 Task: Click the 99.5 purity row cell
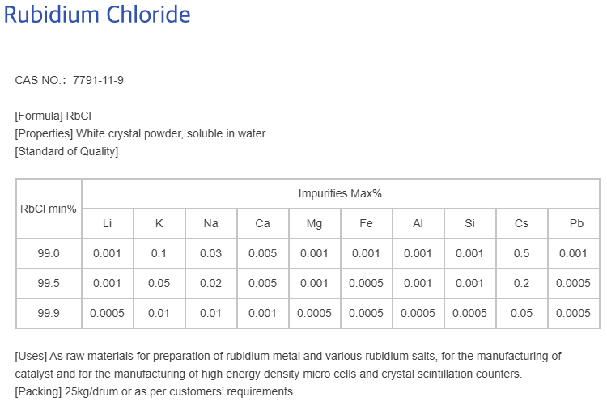point(49,283)
